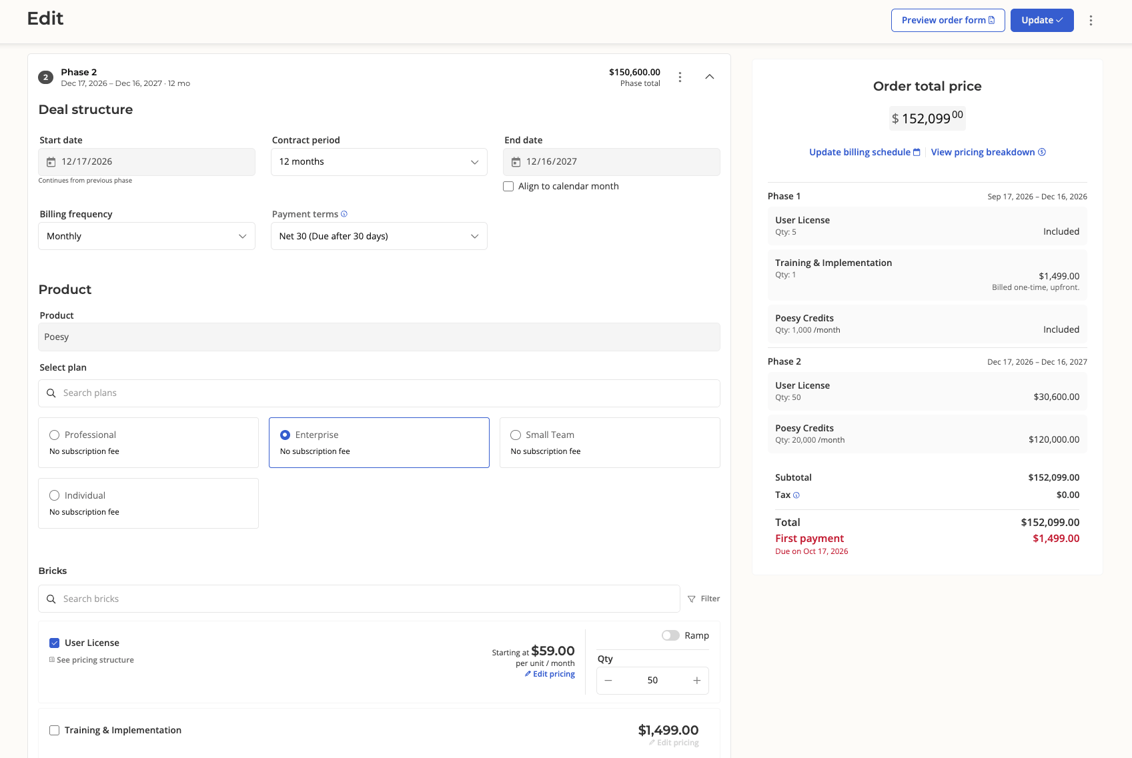Click the End date calendar icon
The image size is (1132, 758).
click(516, 162)
